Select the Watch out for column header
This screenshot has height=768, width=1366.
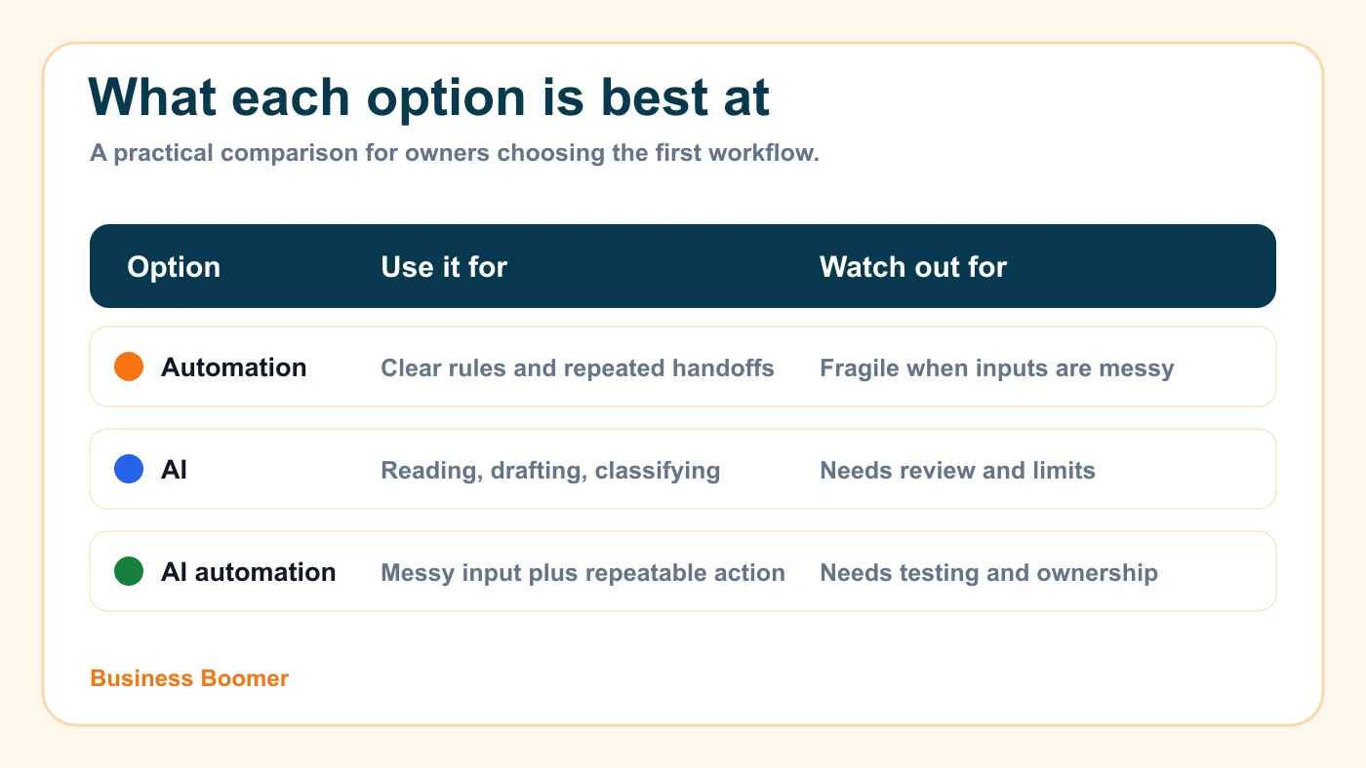coord(913,267)
